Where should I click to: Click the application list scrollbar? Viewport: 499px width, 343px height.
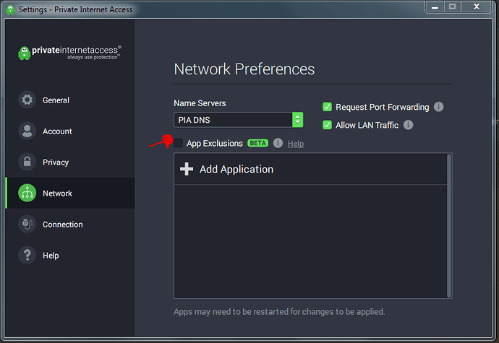tap(449, 225)
